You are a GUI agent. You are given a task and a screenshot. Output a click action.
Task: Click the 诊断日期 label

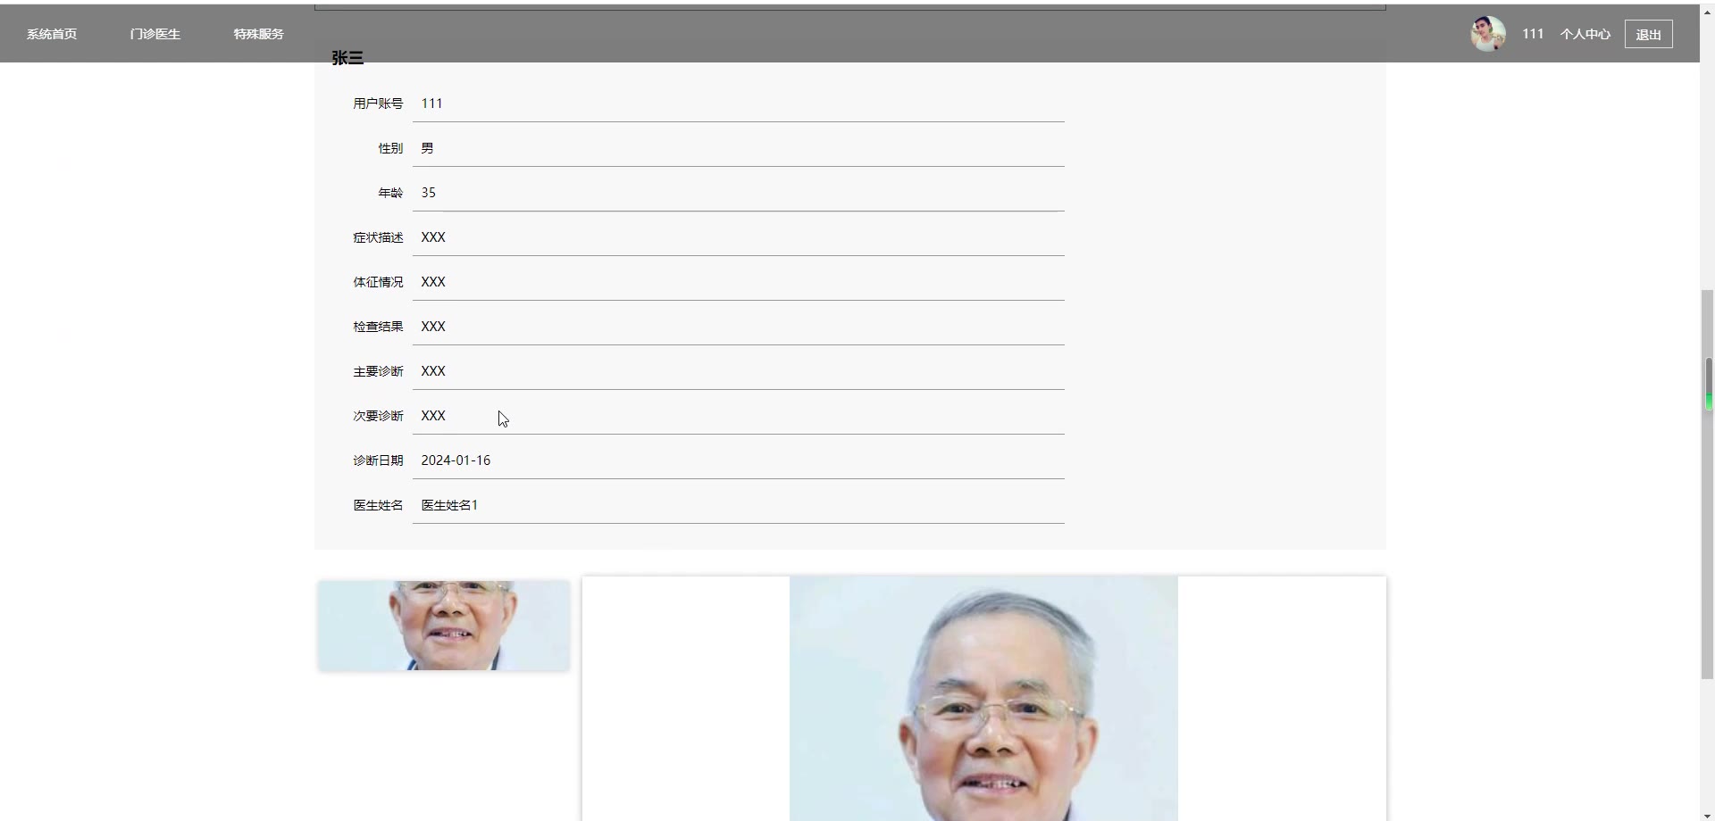[x=378, y=460]
